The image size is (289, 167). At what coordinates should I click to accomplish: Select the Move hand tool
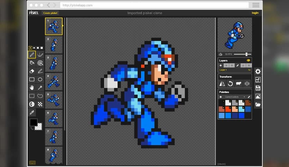coord(32,88)
